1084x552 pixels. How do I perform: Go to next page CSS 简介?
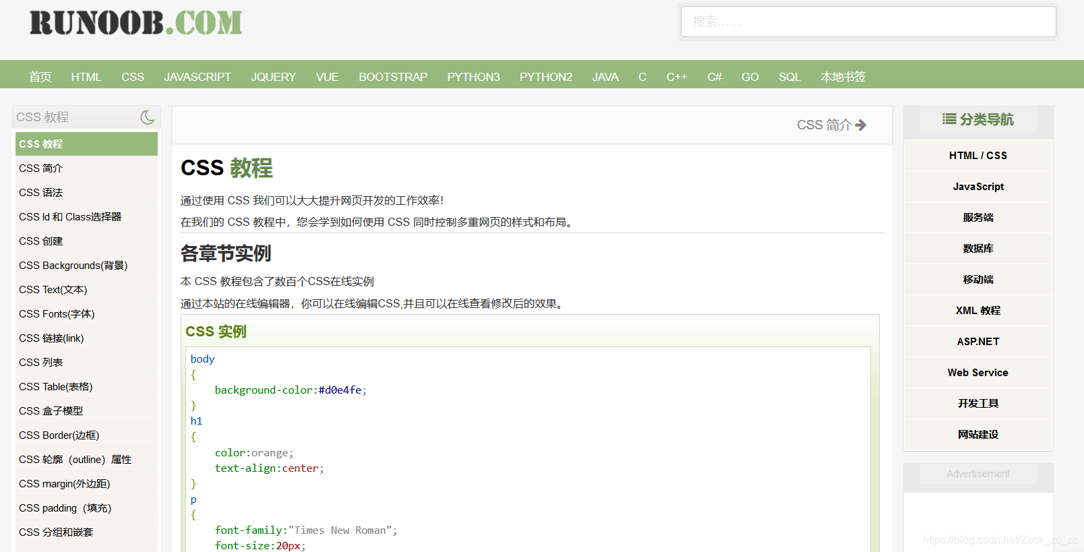point(831,125)
